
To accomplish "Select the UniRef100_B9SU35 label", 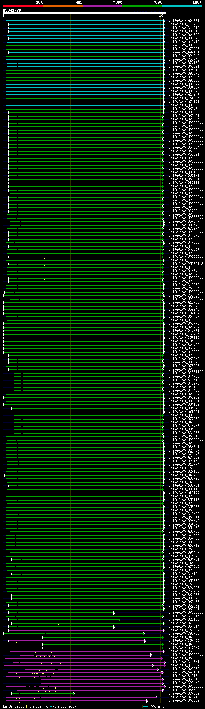I will tap(184, 81).
